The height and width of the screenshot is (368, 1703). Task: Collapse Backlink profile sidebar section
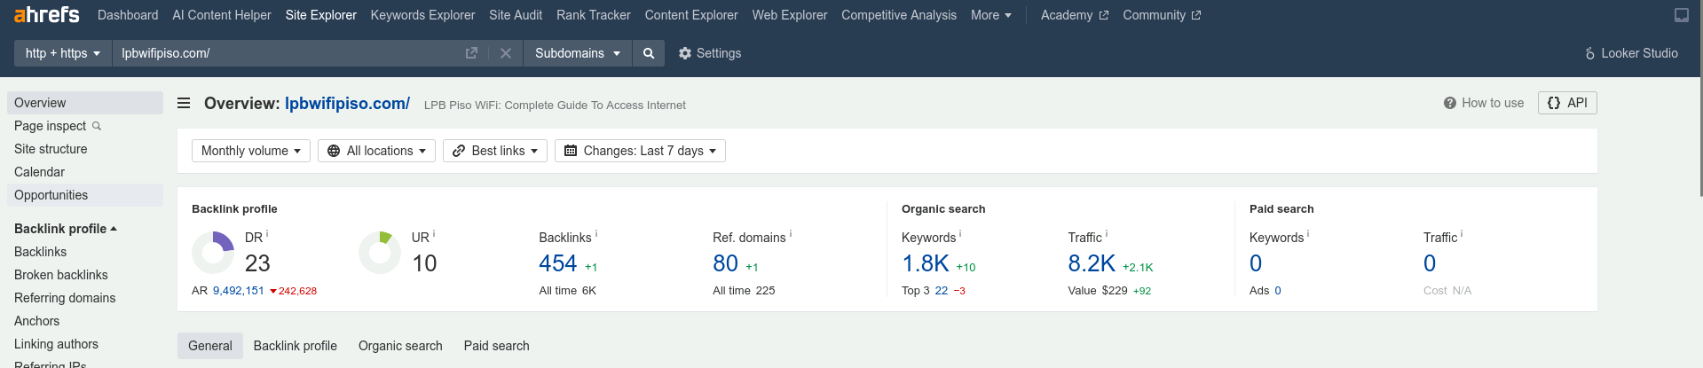pyautogui.click(x=66, y=229)
